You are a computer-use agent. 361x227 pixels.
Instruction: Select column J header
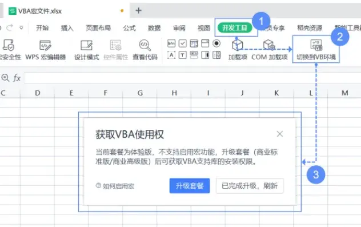coord(242,93)
